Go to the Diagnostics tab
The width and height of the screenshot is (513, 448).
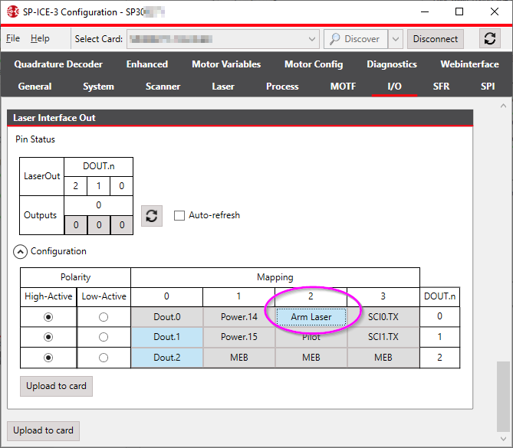pyautogui.click(x=392, y=64)
